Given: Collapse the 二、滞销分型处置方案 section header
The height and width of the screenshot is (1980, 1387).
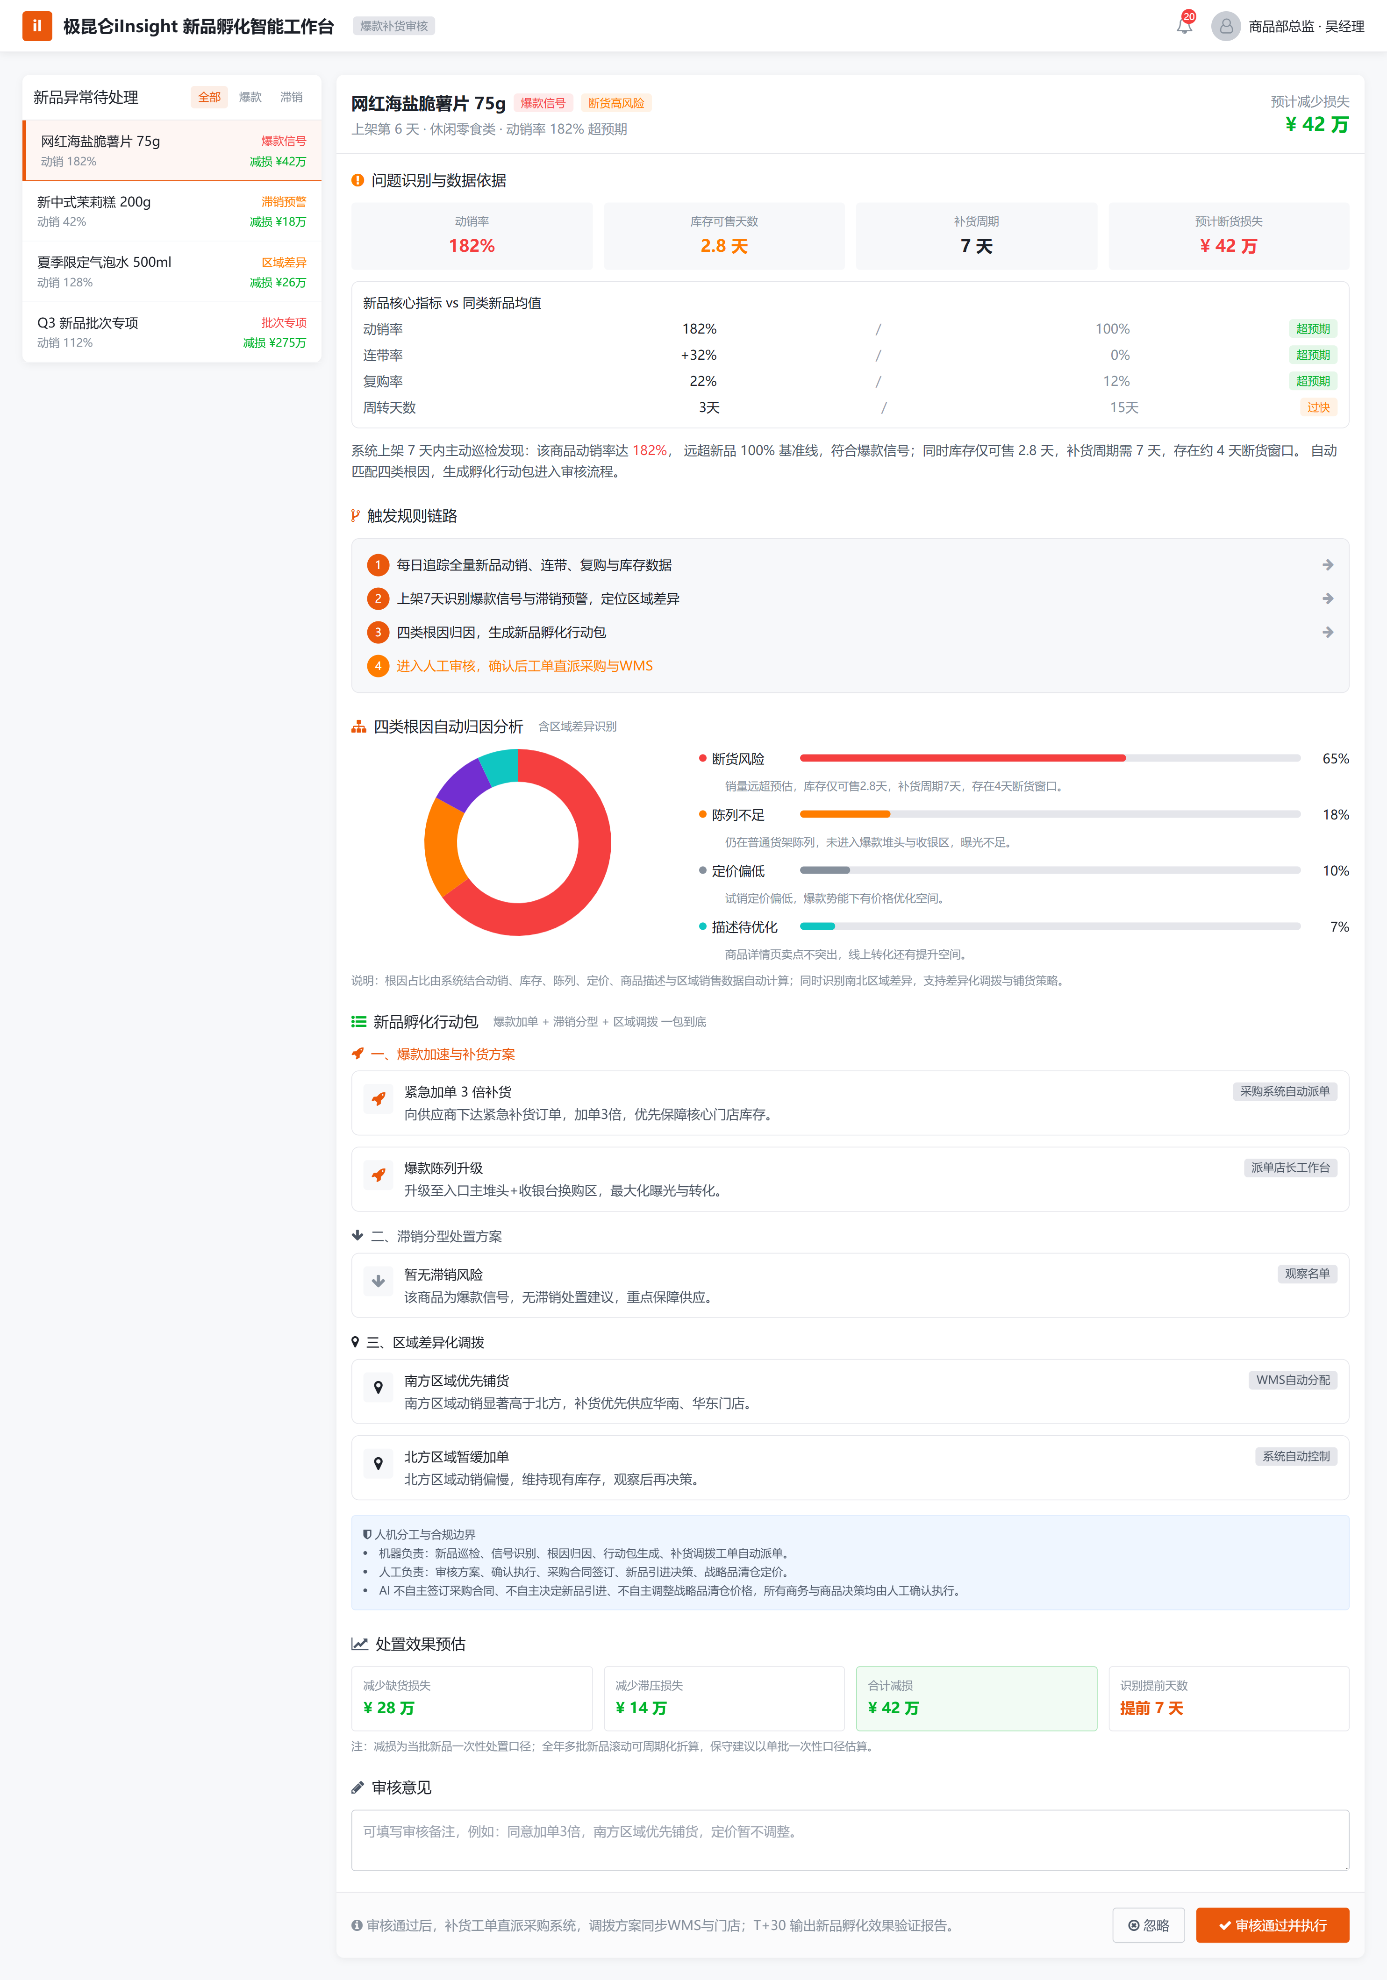Looking at the screenshot, I should point(427,1236).
